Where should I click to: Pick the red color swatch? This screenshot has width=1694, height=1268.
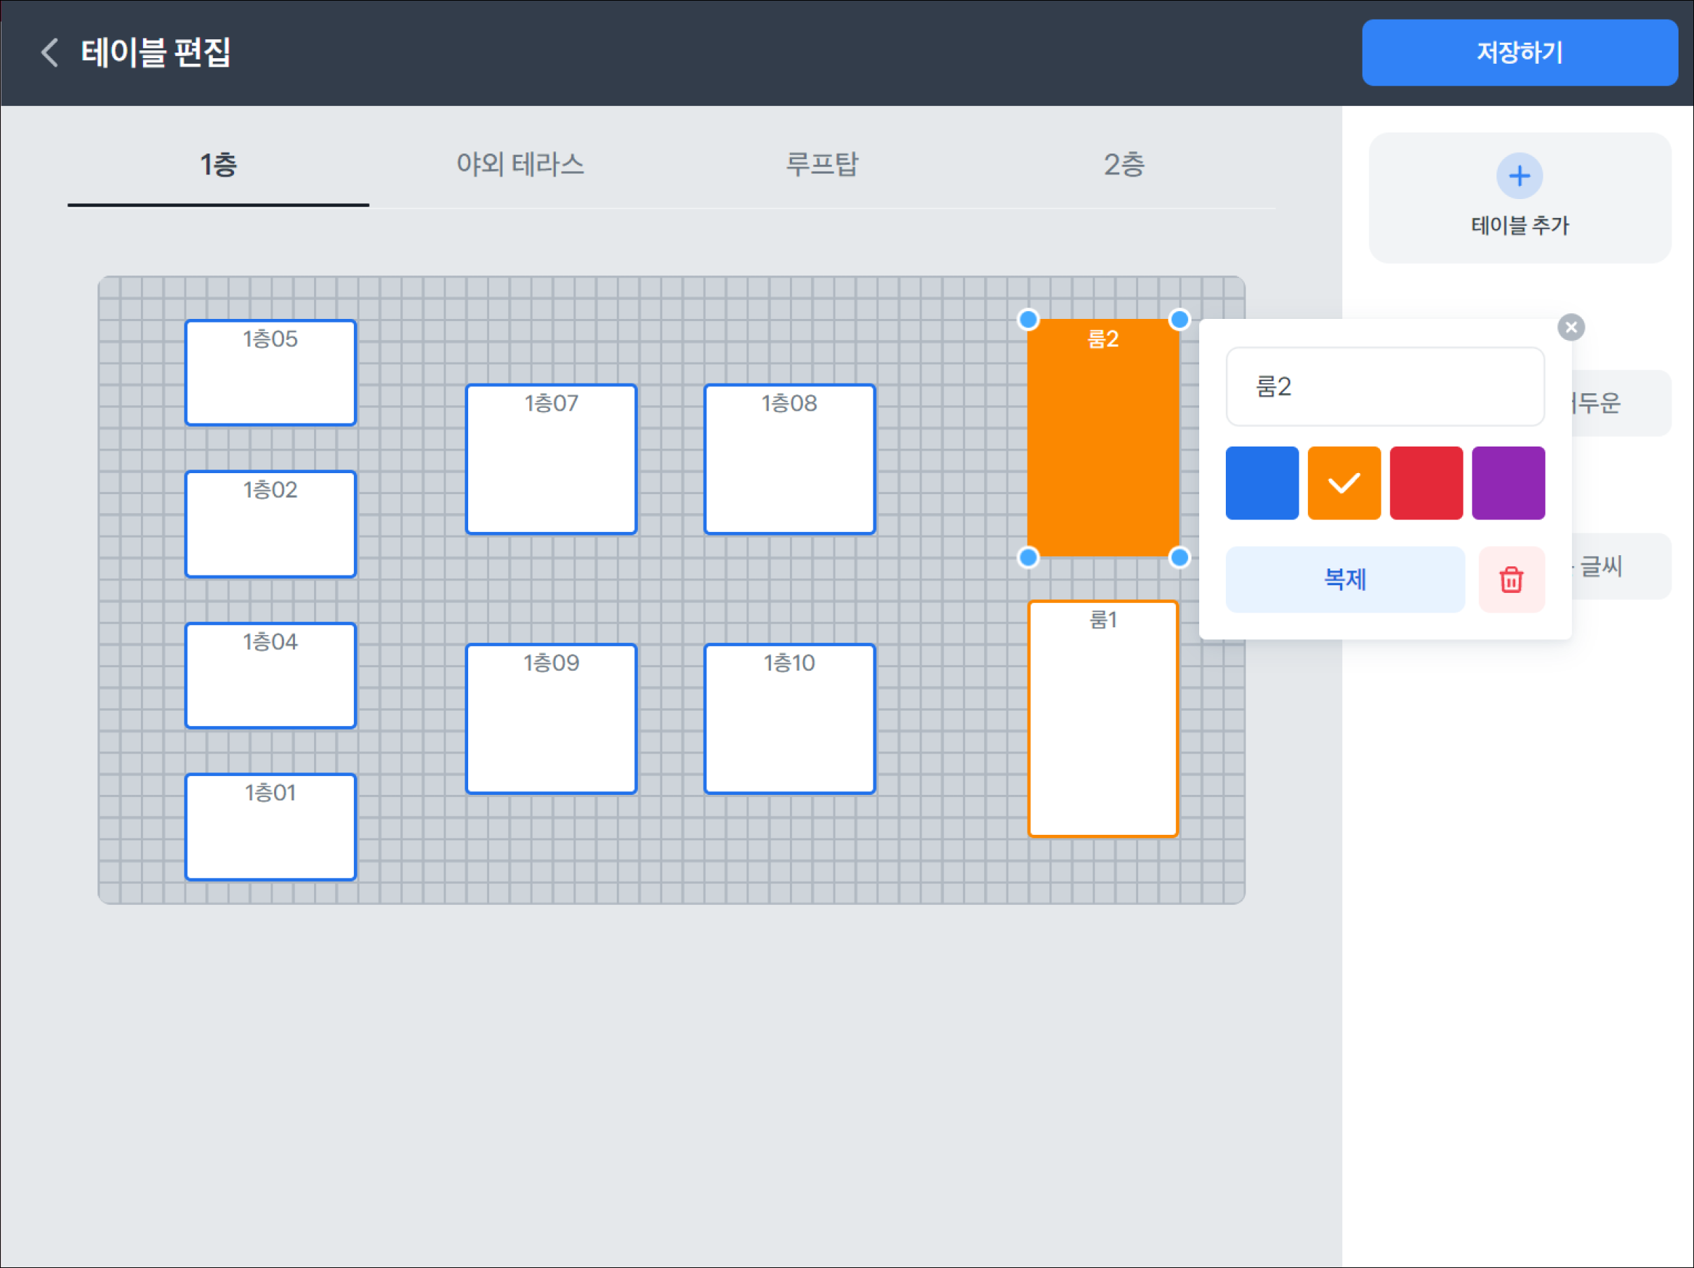pyautogui.click(x=1426, y=483)
